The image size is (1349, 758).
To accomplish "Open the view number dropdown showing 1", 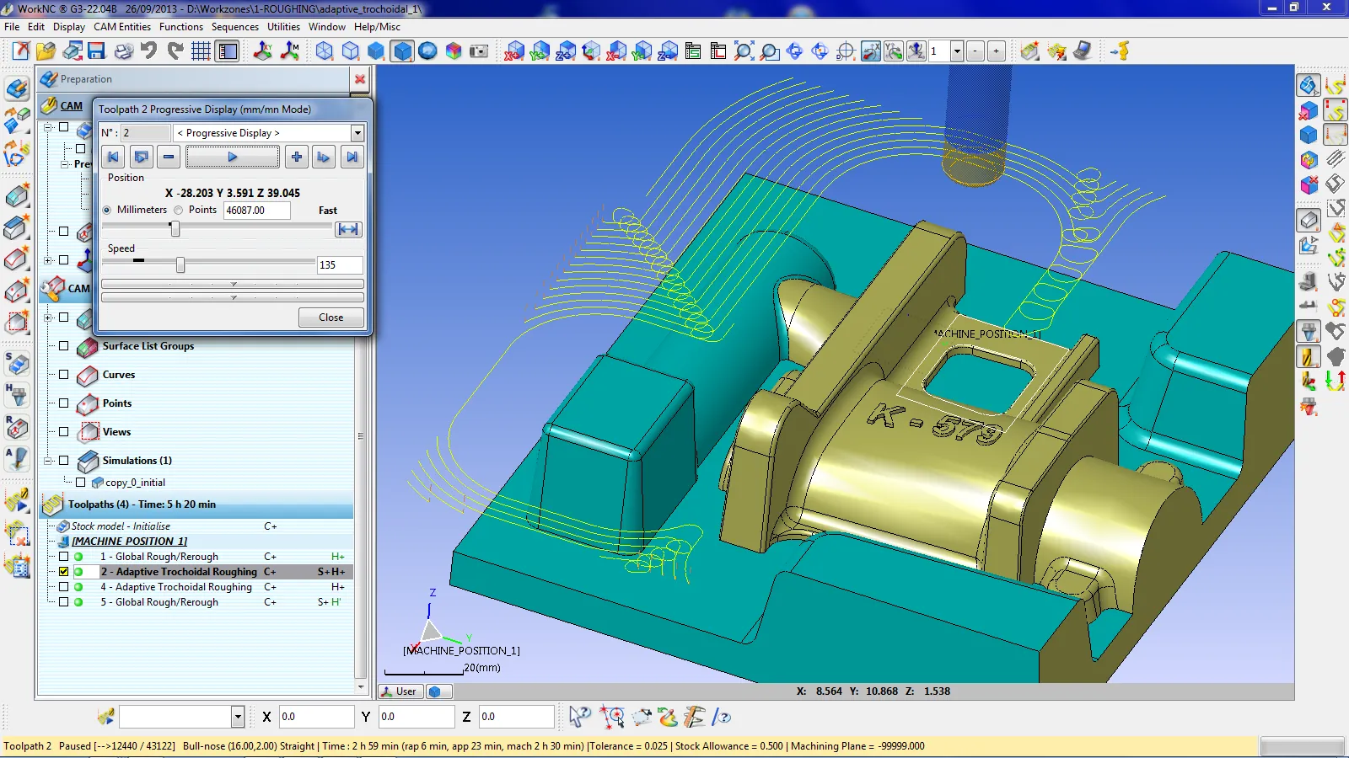I will 957,51.
